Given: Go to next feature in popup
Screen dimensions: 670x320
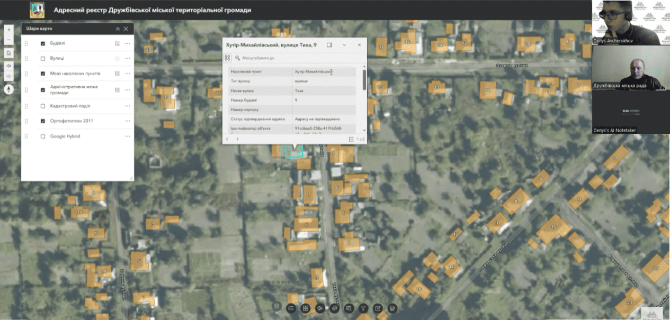Looking at the screenshot, I should [237, 139].
